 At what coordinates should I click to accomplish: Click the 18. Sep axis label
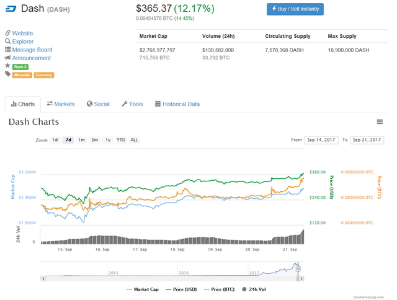[177, 250]
